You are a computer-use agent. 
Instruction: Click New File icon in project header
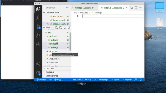(57, 28)
